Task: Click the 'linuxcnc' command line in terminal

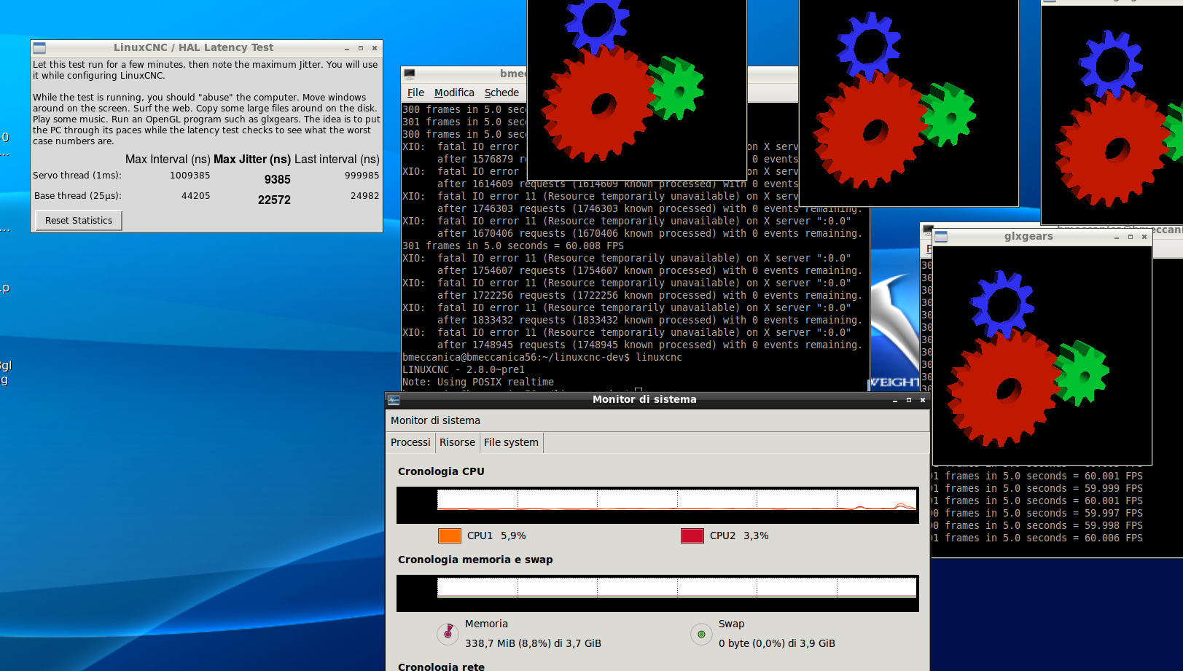Action: 542,358
